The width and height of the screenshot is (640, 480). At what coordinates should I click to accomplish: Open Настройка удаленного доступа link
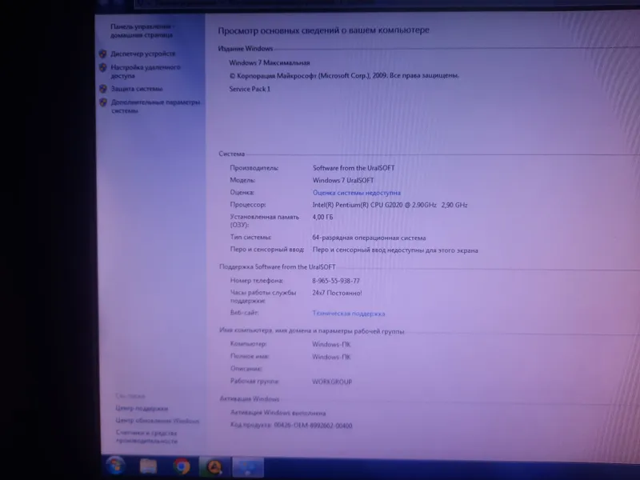tap(146, 71)
